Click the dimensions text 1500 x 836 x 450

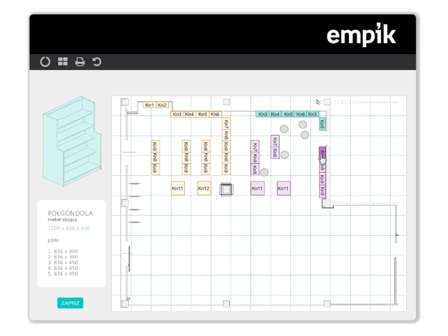coord(69,228)
